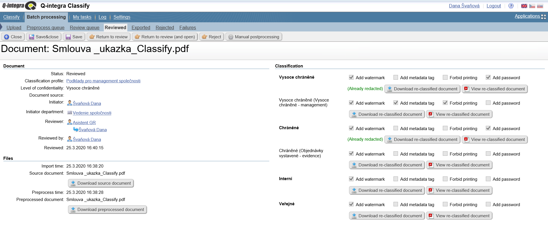Download re-classified document for Vysoce chráněné management
Viewport: 548px width, 233px height.
click(x=387, y=114)
